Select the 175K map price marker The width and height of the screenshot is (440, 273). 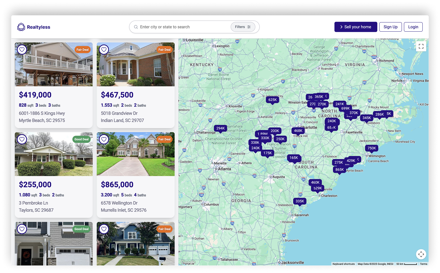(x=267, y=153)
